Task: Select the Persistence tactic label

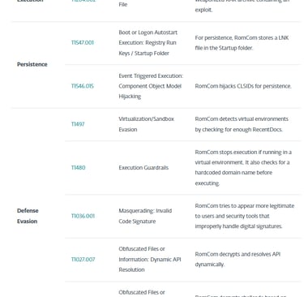Action: click(x=32, y=64)
